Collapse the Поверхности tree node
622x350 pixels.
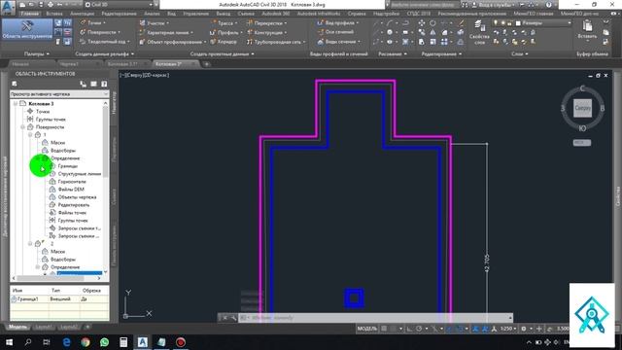point(22,127)
